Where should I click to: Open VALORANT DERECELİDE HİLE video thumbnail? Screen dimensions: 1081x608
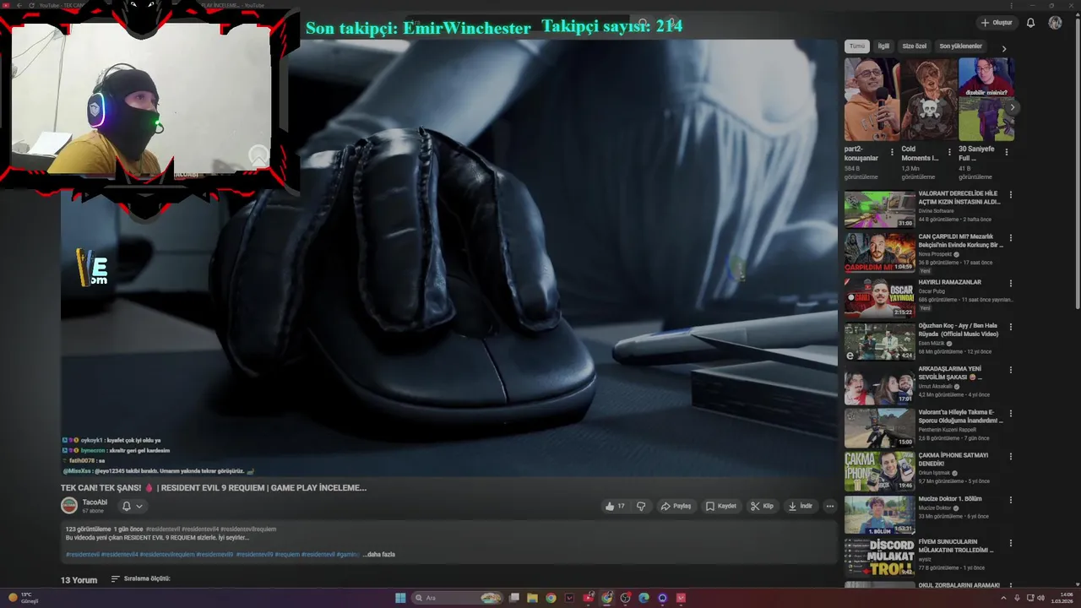tap(879, 209)
